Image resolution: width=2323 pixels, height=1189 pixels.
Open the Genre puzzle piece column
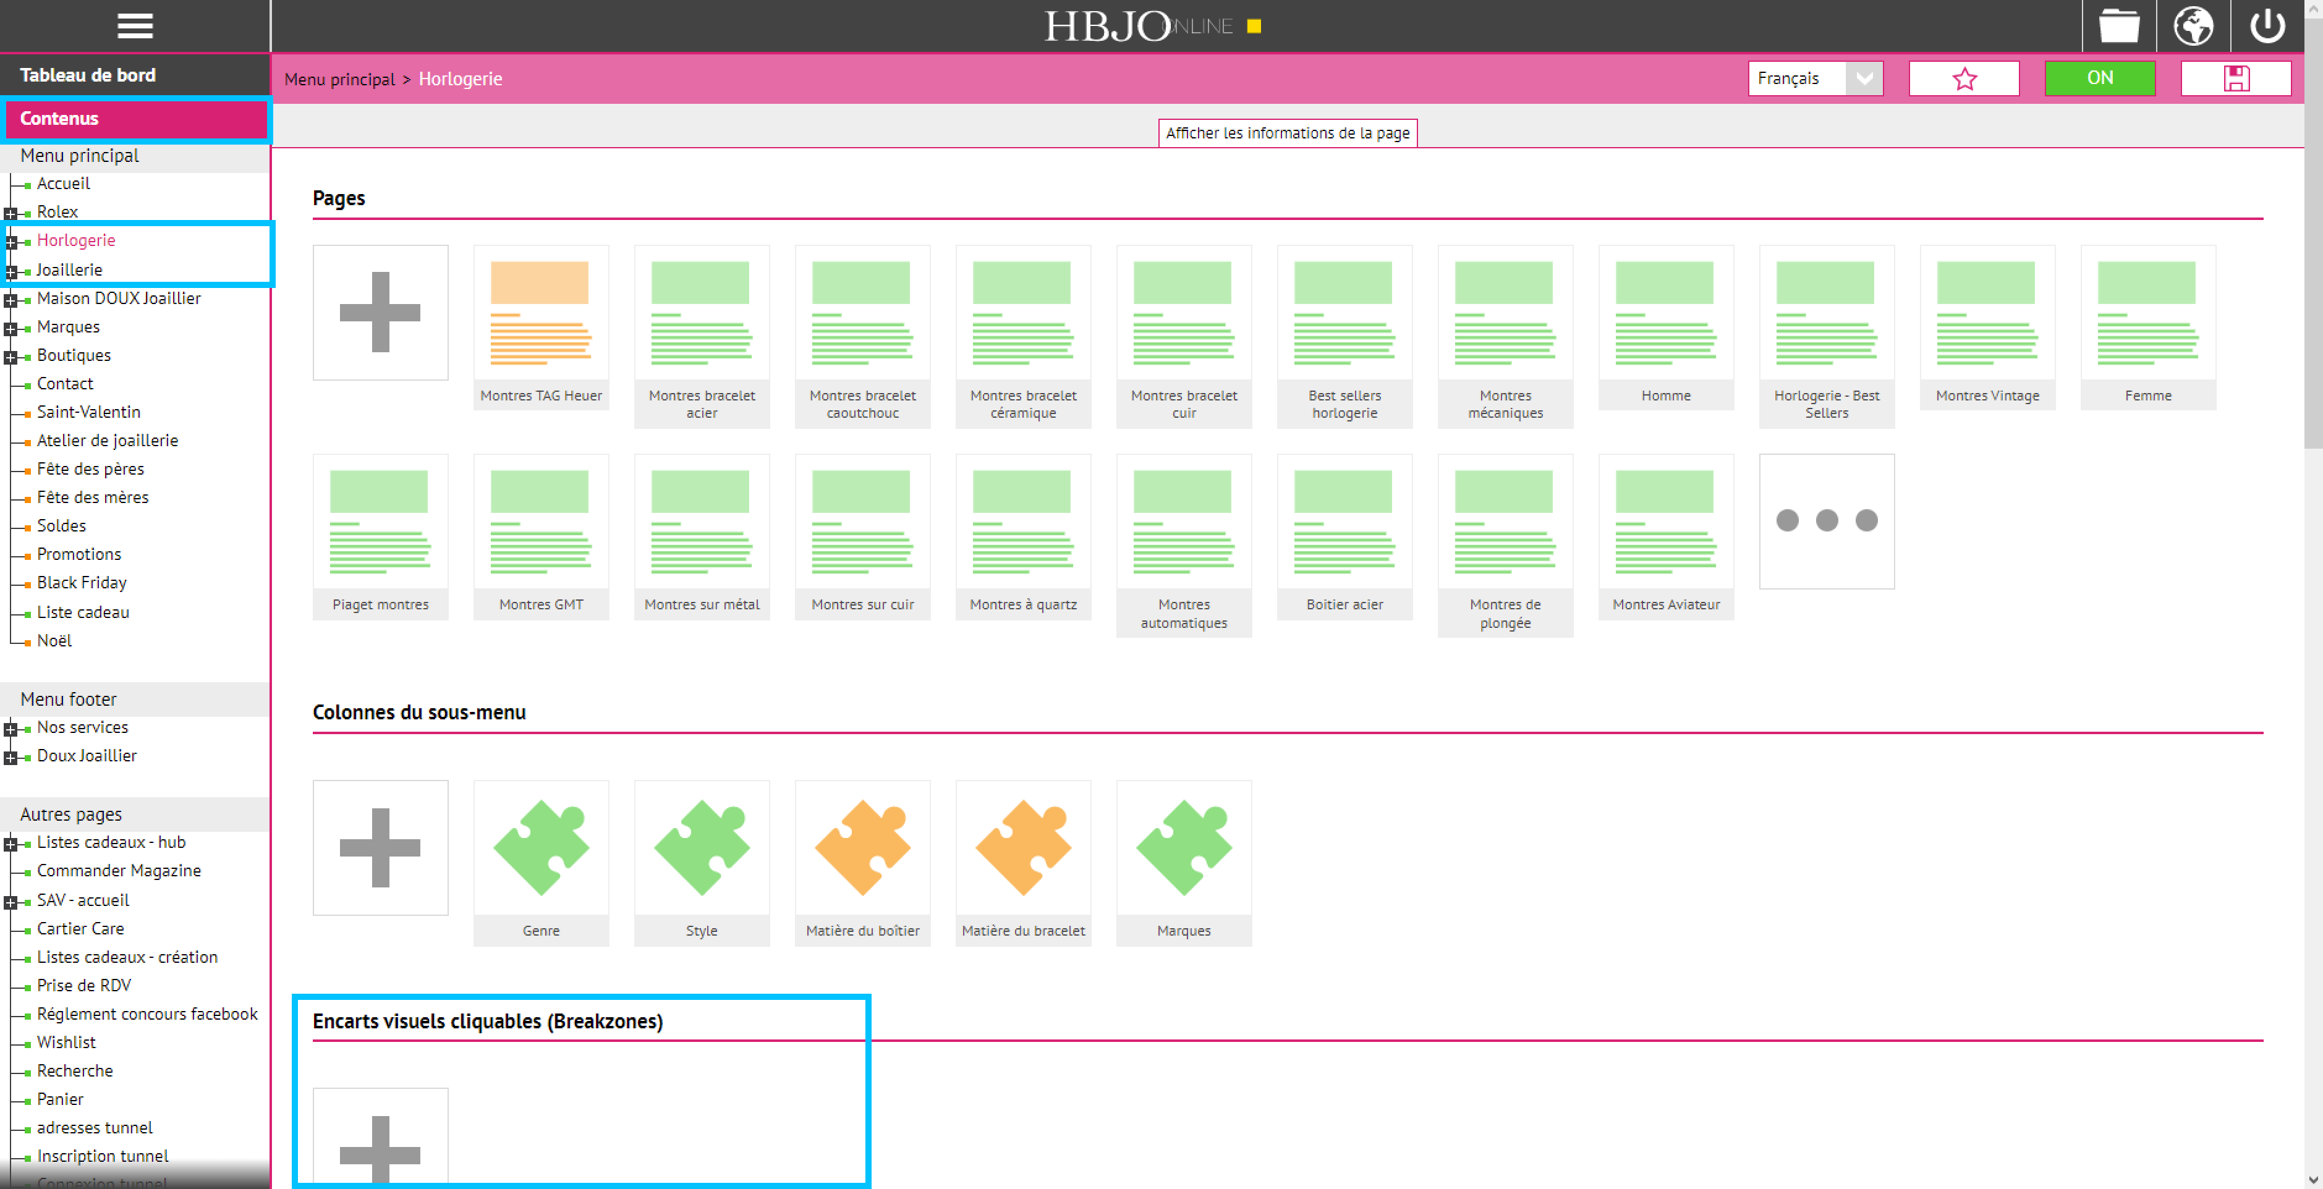540,847
